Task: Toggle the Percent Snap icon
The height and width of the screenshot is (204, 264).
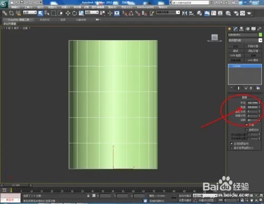Action: [x=138, y=13]
